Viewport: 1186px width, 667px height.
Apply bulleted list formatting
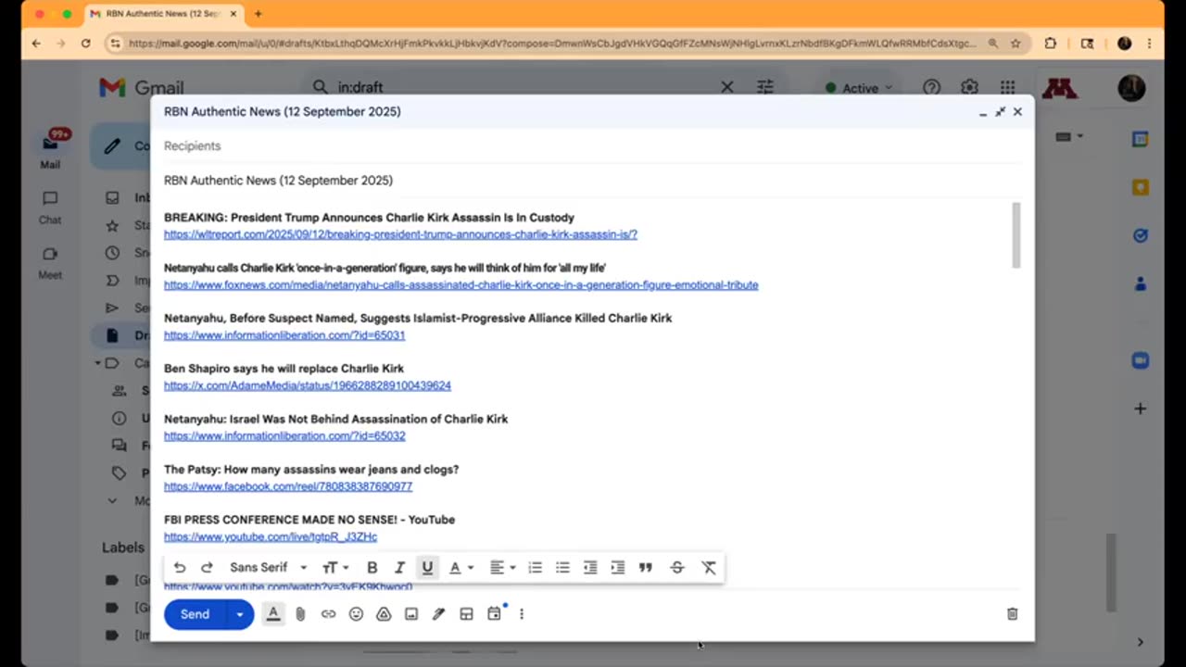(562, 568)
